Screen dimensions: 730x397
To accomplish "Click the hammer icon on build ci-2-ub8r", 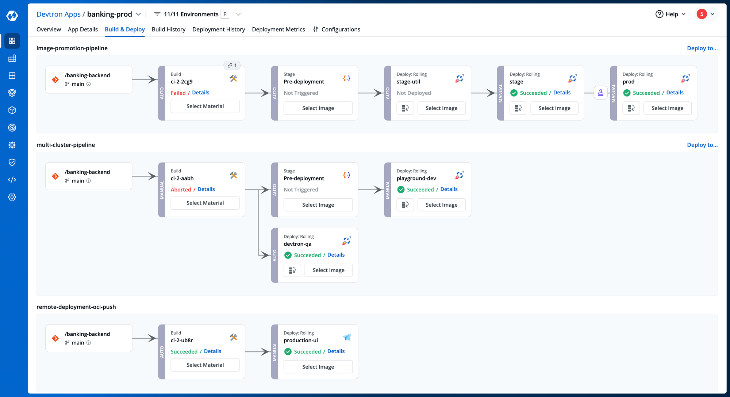I will pos(234,337).
